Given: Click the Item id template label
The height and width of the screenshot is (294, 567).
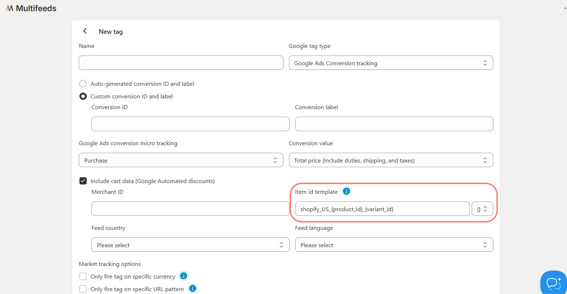Looking at the screenshot, I should (316, 192).
